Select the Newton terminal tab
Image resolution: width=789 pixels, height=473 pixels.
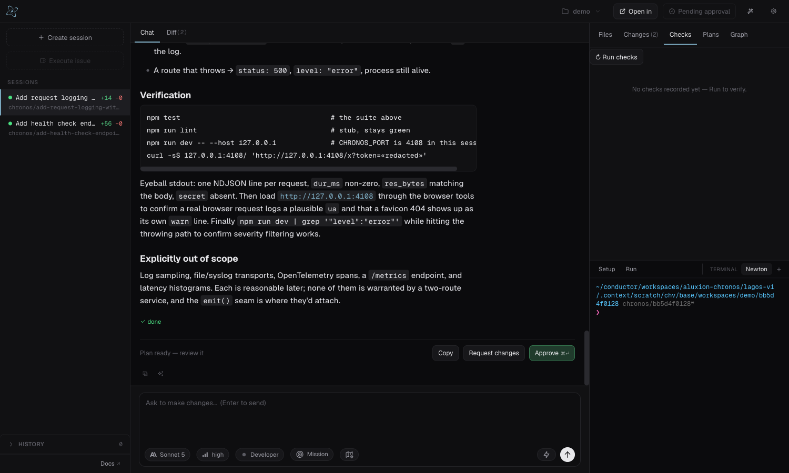pos(756,269)
